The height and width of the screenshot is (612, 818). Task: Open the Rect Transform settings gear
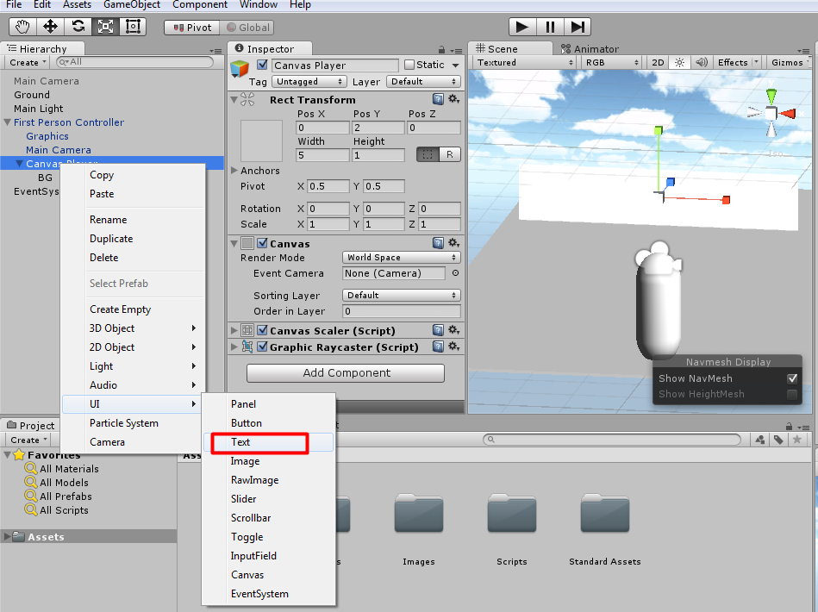(x=454, y=99)
